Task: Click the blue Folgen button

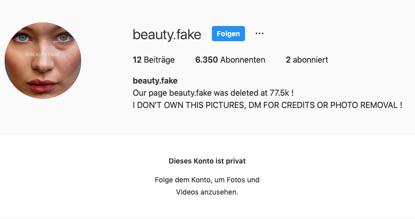Action: (x=228, y=34)
